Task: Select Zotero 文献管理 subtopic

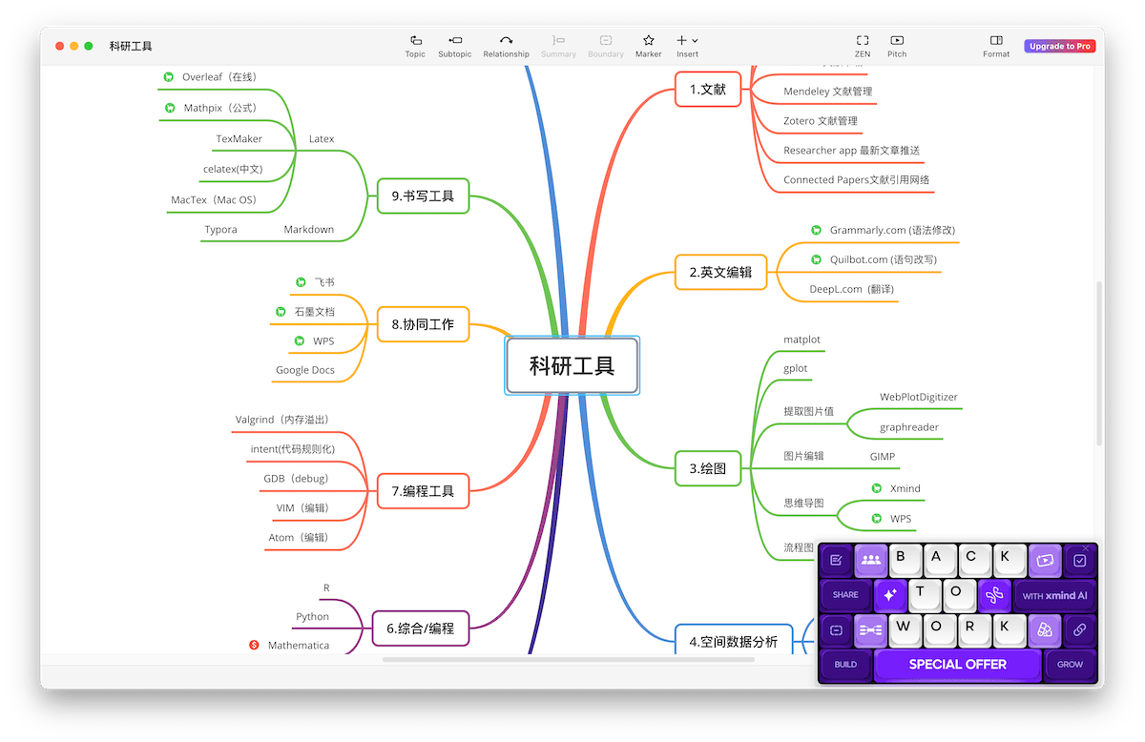Action: click(821, 121)
